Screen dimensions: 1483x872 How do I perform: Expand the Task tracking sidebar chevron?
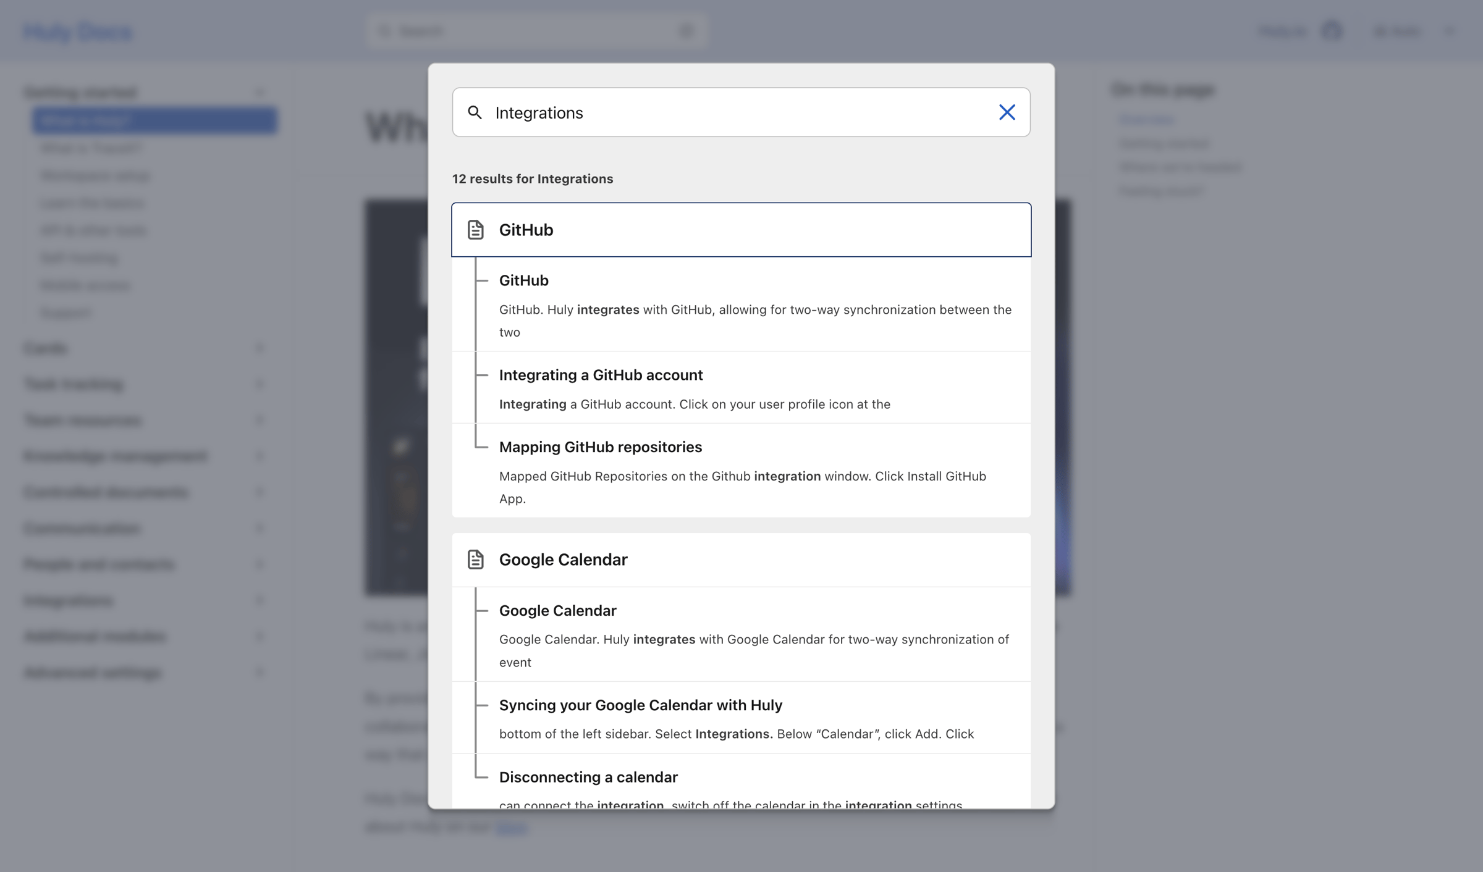click(x=260, y=384)
